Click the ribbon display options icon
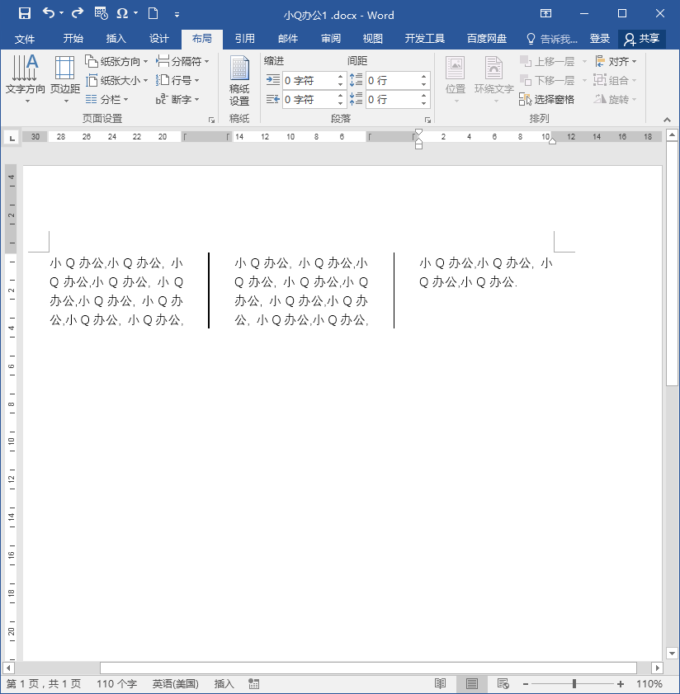 tap(545, 14)
